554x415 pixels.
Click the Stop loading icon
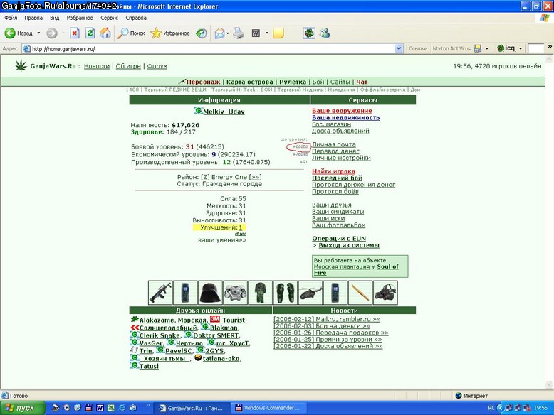click(74, 33)
